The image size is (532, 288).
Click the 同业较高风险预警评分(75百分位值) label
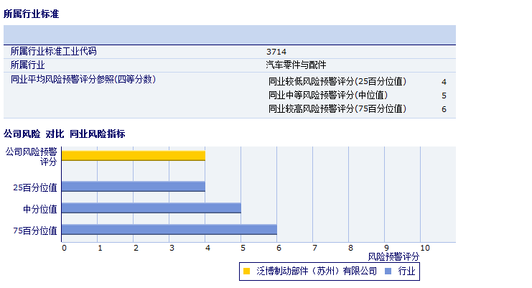coord(337,109)
